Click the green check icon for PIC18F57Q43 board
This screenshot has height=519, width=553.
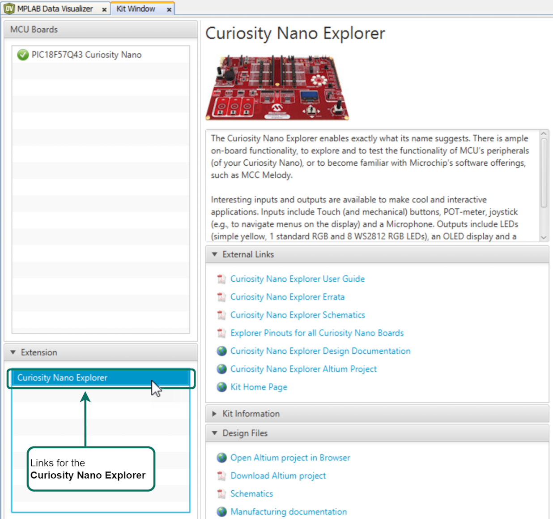click(23, 55)
